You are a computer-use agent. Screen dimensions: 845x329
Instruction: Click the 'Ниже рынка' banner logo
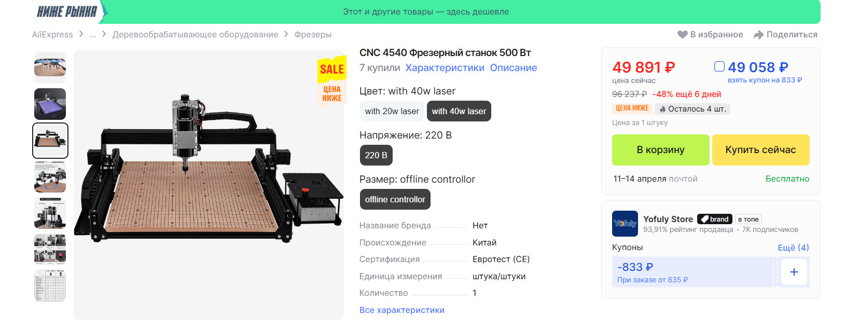click(67, 11)
